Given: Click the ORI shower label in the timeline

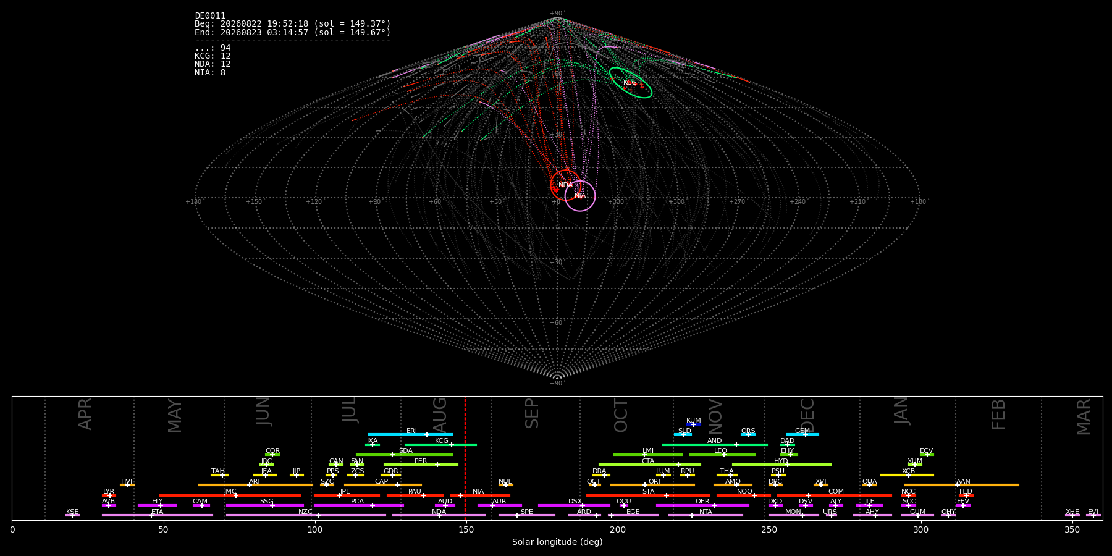Looking at the screenshot, I should [654, 482].
